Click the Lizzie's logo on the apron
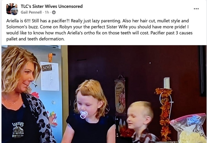This screenshot has width=207, height=143. point(18,130)
